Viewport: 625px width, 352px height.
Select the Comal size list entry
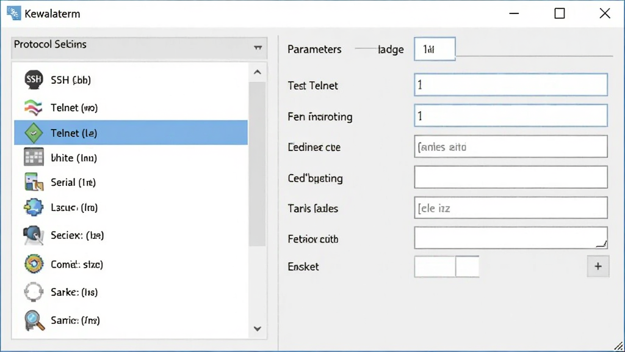[x=131, y=264]
